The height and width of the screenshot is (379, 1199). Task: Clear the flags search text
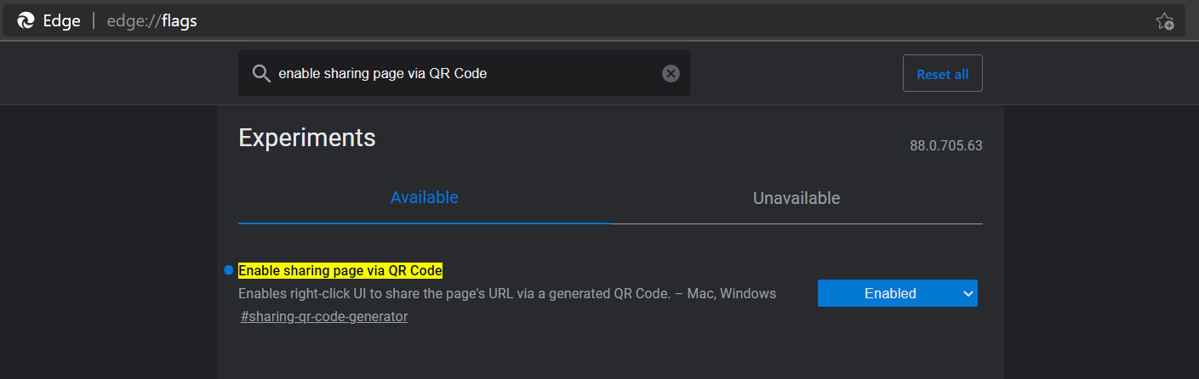click(671, 74)
